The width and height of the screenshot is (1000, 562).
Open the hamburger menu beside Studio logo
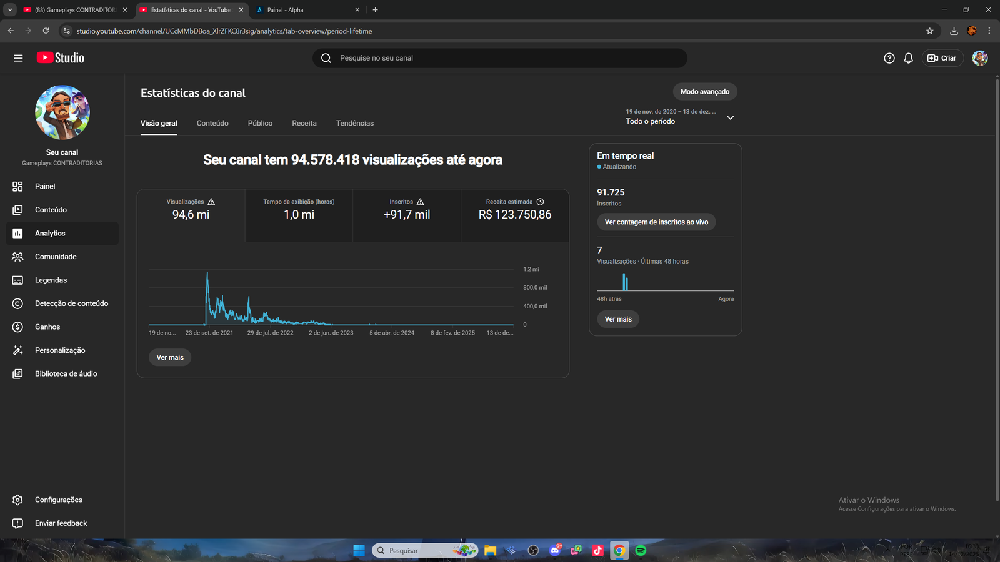[18, 58]
